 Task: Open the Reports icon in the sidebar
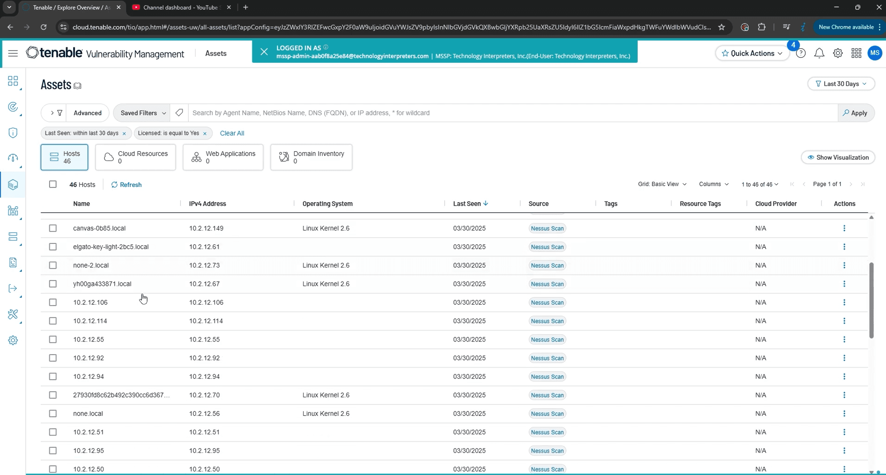tap(13, 263)
